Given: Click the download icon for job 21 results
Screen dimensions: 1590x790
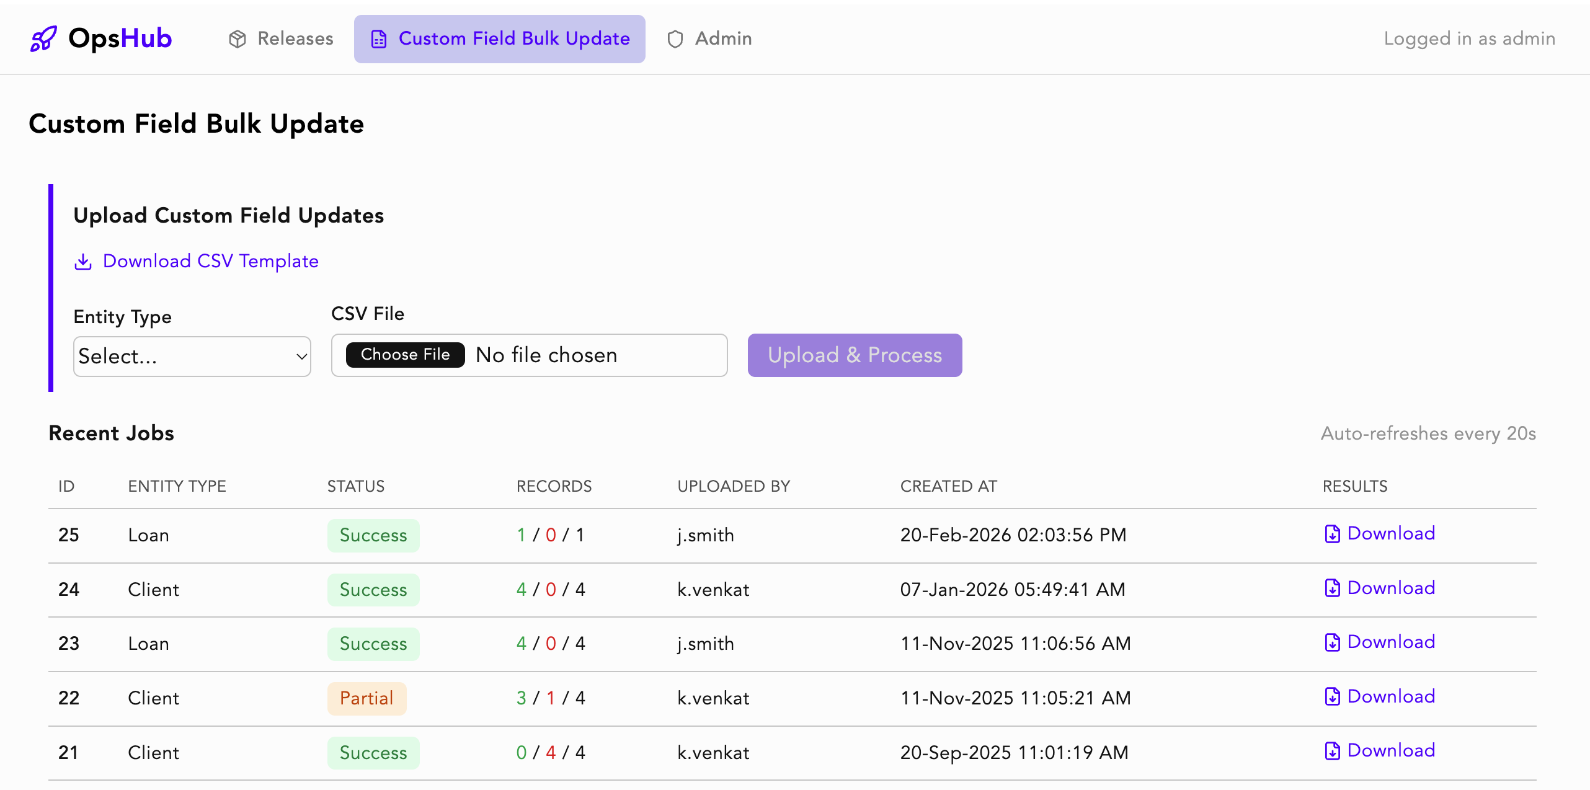Looking at the screenshot, I should click(x=1333, y=751).
